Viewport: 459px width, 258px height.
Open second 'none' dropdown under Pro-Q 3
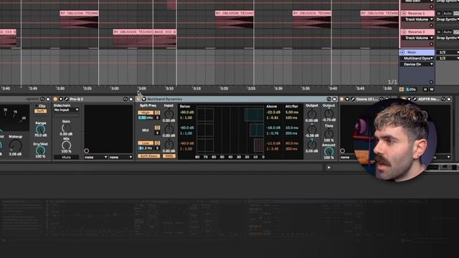(x=120, y=158)
